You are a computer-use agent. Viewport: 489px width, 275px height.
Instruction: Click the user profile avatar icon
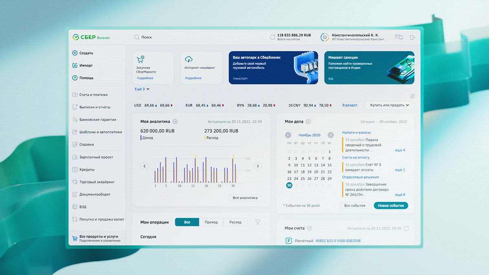coord(325,37)
